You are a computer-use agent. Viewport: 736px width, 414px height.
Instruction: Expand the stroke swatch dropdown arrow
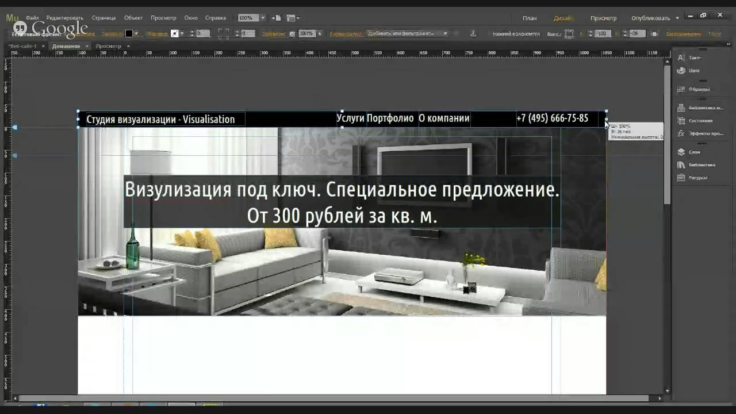point(182,34)
